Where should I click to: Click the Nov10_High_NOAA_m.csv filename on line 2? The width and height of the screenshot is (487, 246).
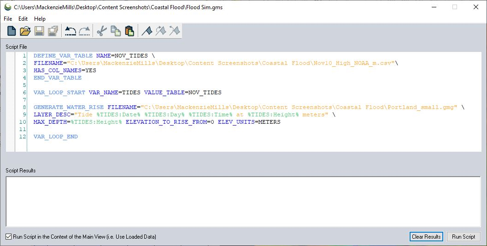point(354,63)
